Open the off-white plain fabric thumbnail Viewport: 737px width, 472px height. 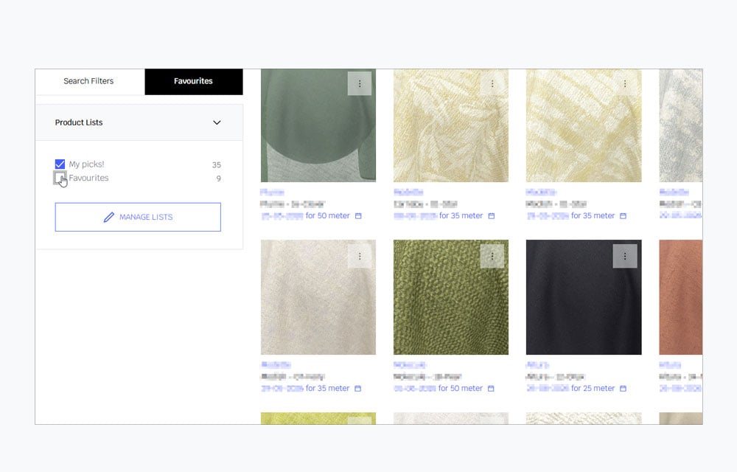click(x=318, y=297)
